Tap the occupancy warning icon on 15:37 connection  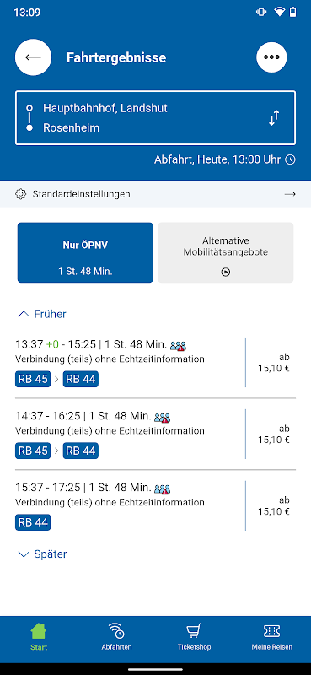click(163, 489)
